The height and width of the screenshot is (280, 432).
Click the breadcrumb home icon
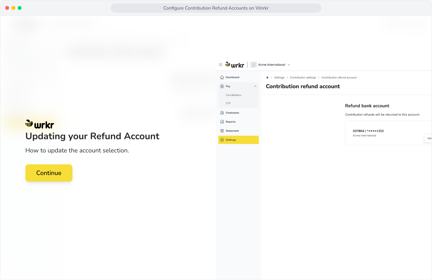point(267,78)
